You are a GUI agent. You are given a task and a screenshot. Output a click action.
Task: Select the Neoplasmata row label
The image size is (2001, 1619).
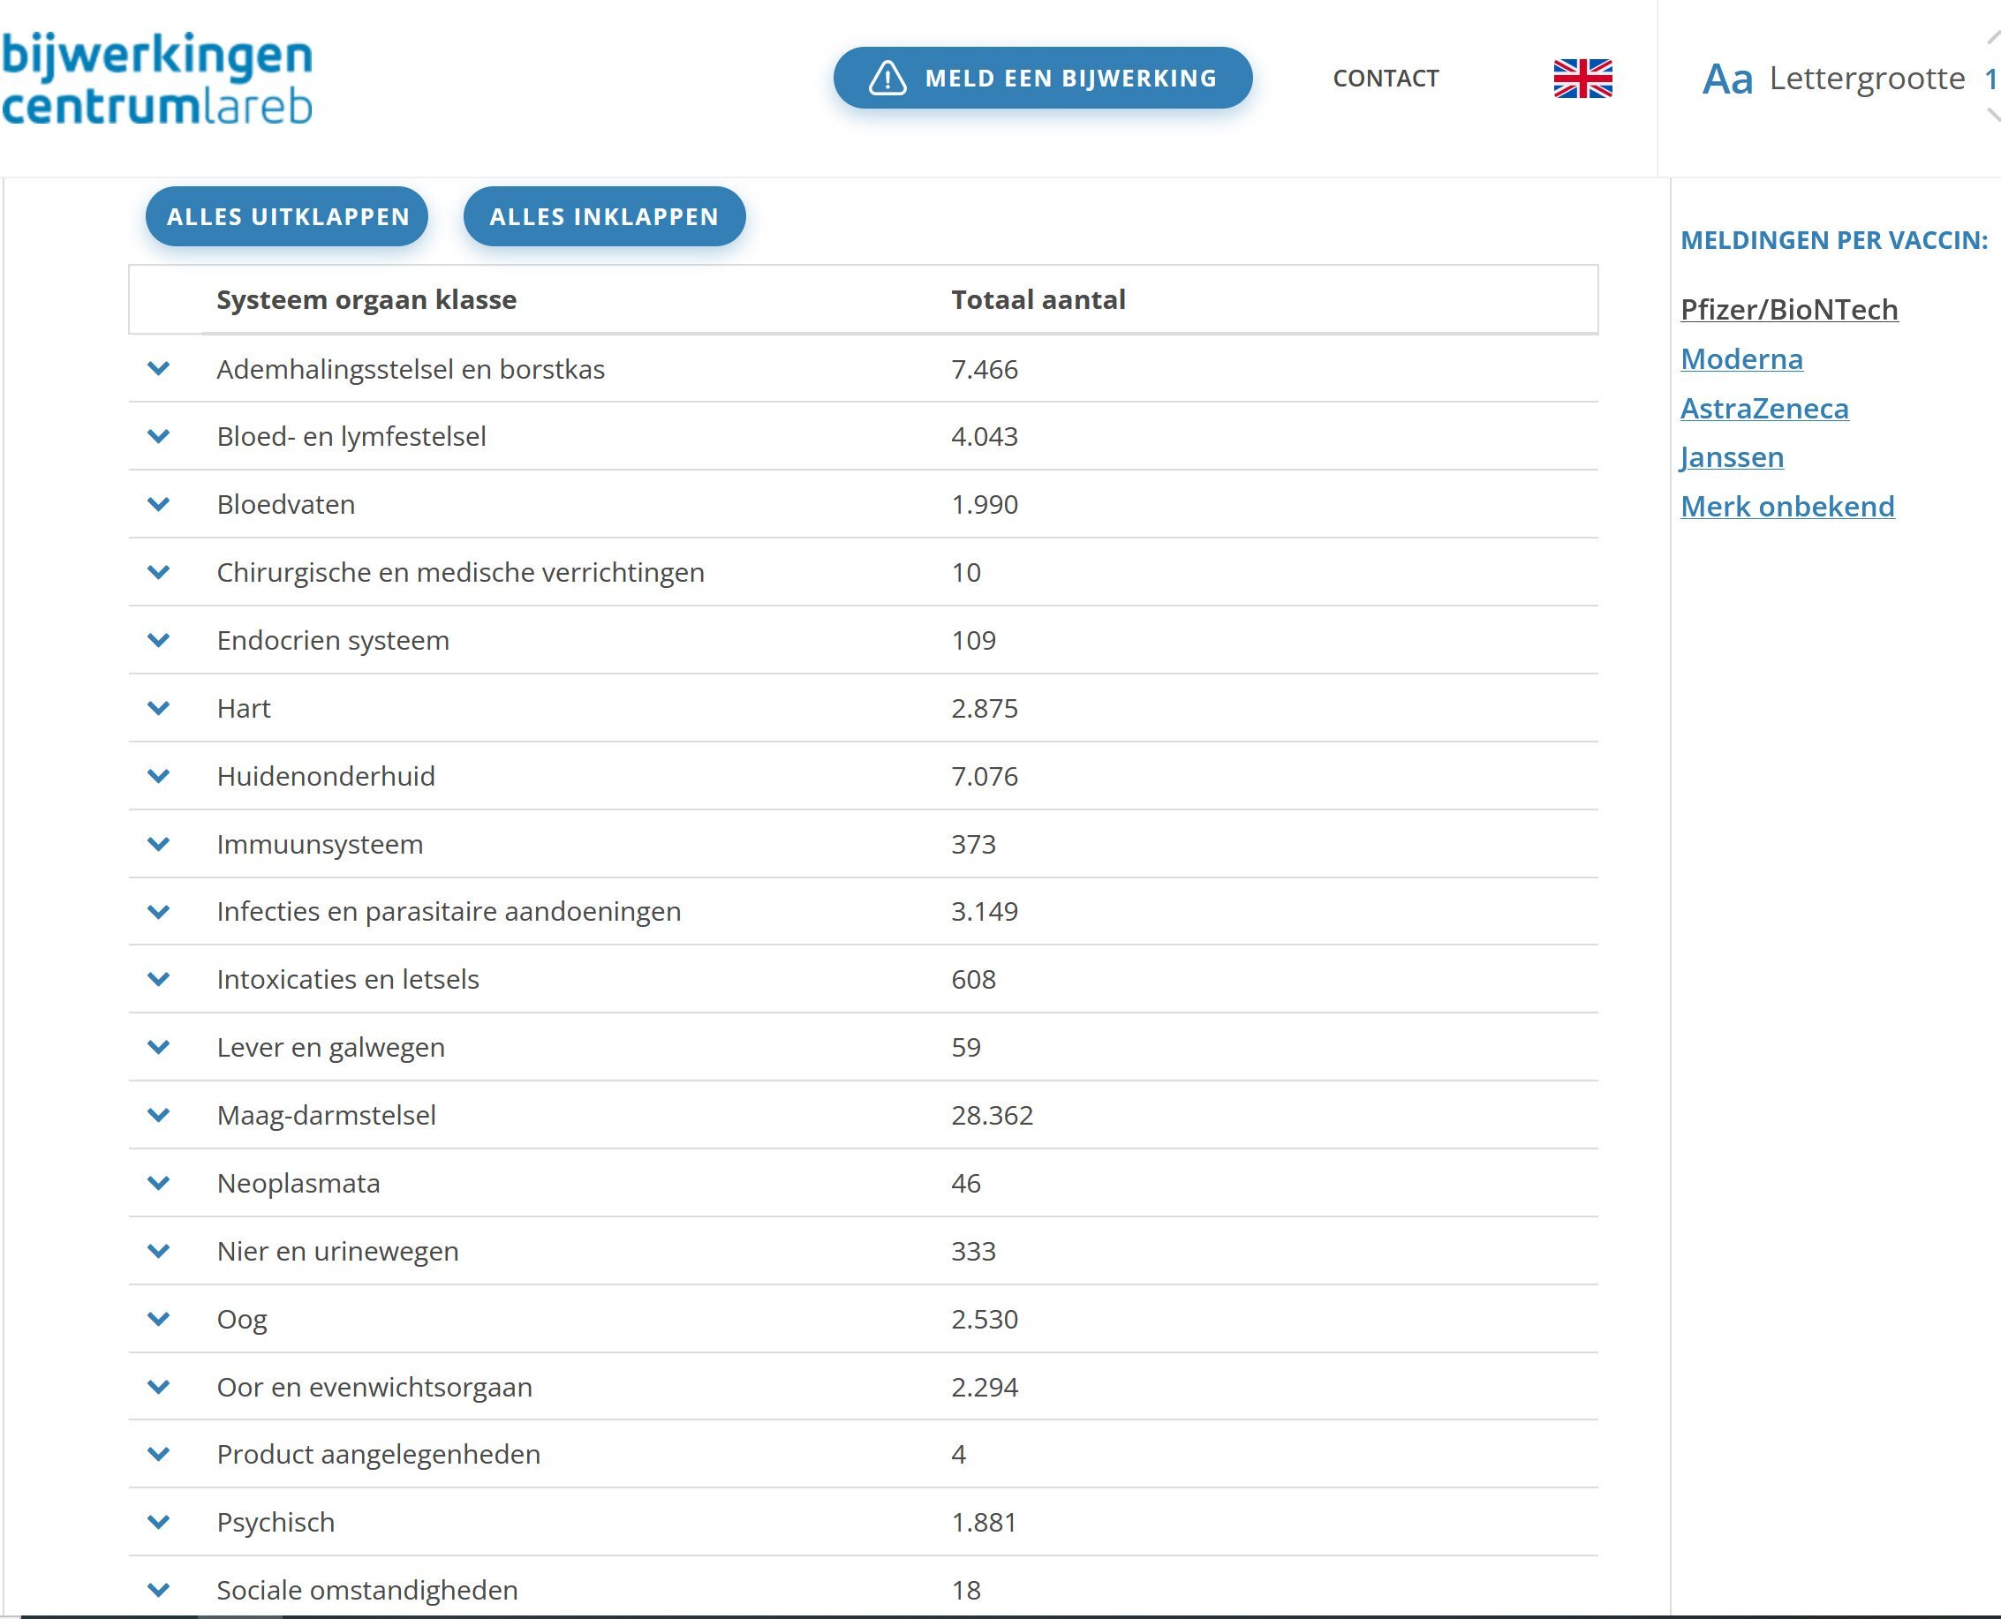(298, 1183)
